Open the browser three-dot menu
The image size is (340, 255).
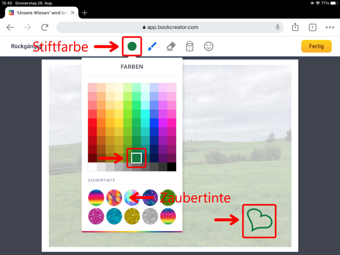pos(329,28)
